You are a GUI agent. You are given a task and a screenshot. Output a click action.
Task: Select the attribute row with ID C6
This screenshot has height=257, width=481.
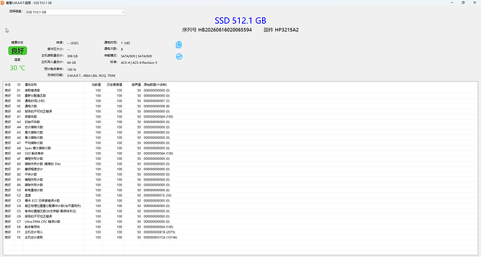click(240, 216)
